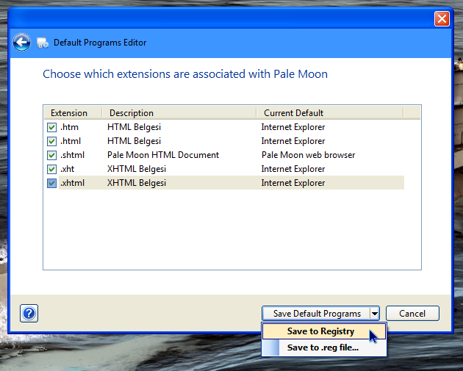The image size is (463, 371).
Task: Click HTML Belgesi in the .htm row
Action: click(x=134, y=127)
